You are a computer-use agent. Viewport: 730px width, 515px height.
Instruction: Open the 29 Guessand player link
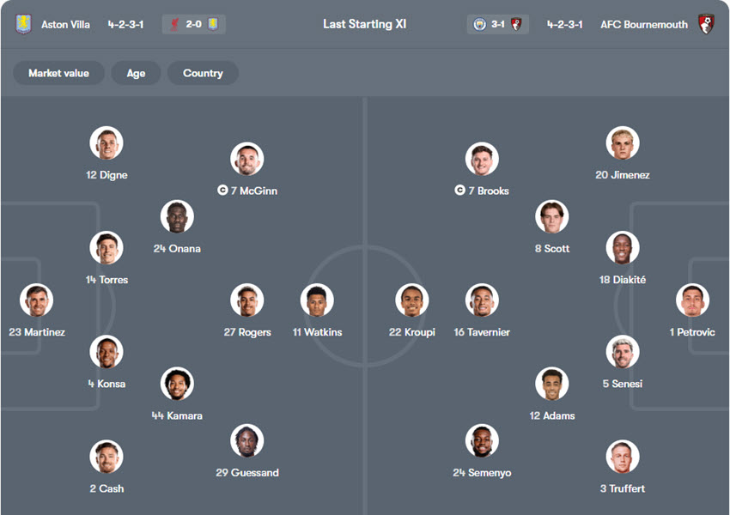click(247, 473)
